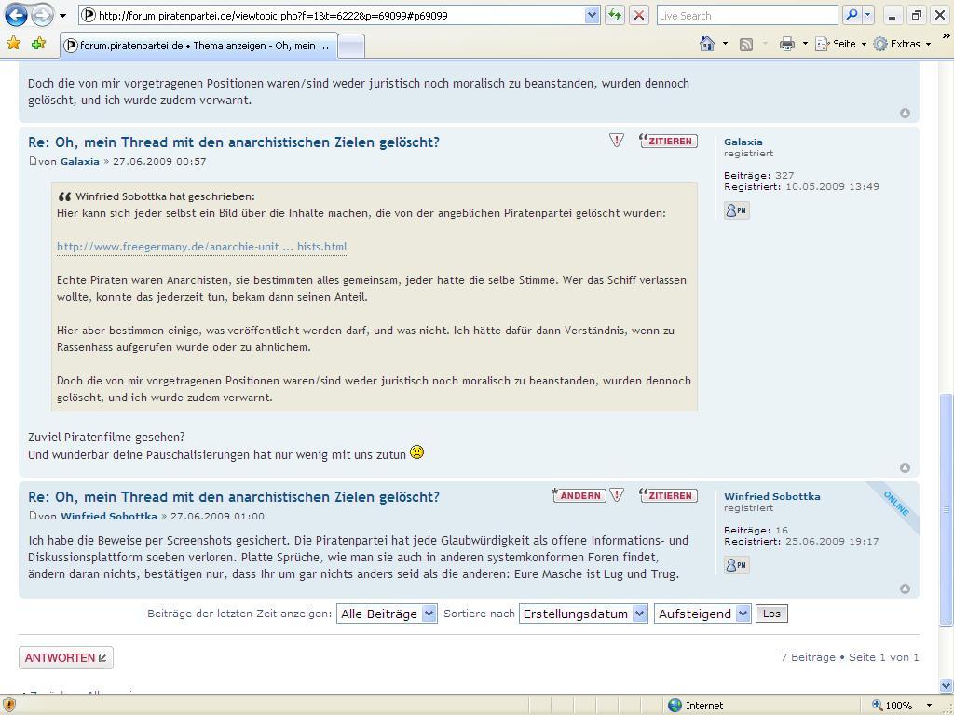Edit Winfried Sobottka's post with ÄNDERN
This screenshot has width=954, height=715.
click(x=579, y=495)
